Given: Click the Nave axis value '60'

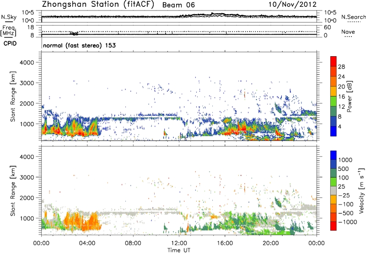Looking at the screenshot, I should click(x=327, y=27).
